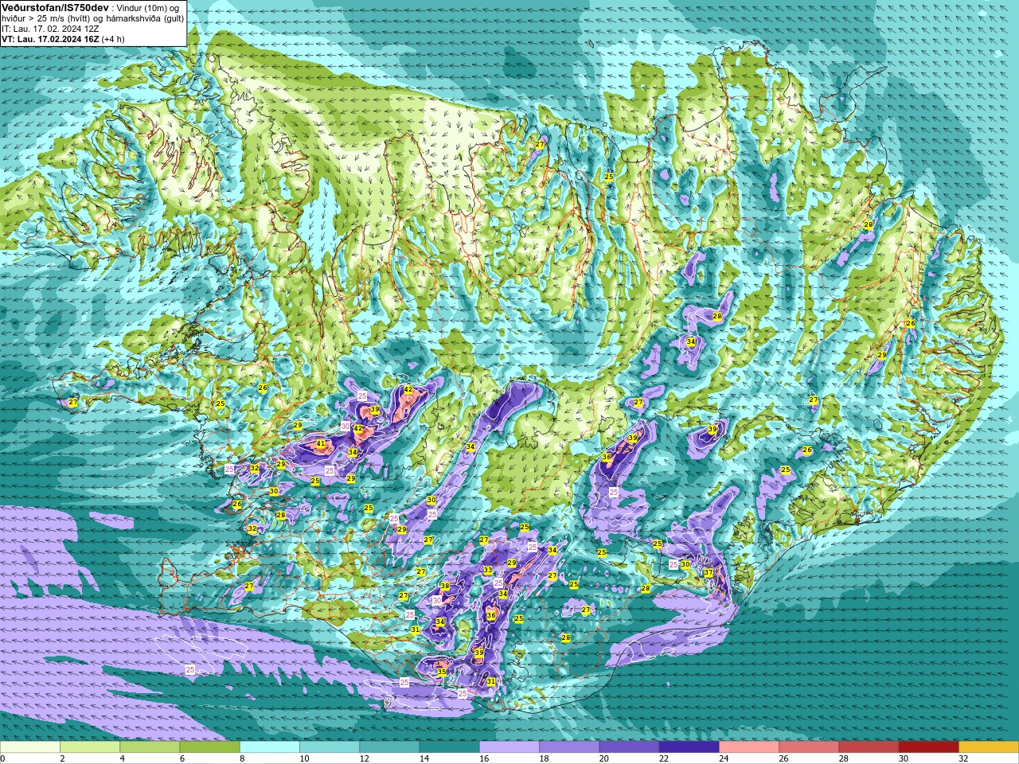The image size is (1019, 764).
Task: Click the yellow gust label 38
Action: point(445,587)
